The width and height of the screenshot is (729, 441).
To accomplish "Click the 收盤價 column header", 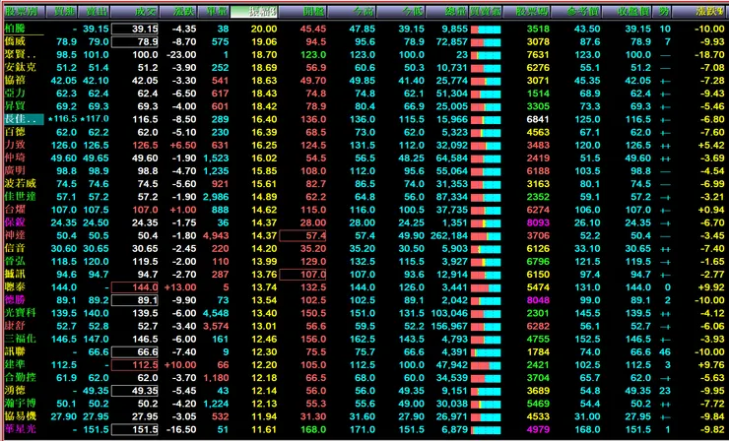I will (x=629, y=12).
